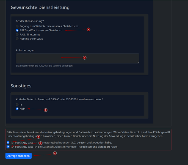
Task: Click the red annotation marker number 1
Action: (x=89, y=29)
